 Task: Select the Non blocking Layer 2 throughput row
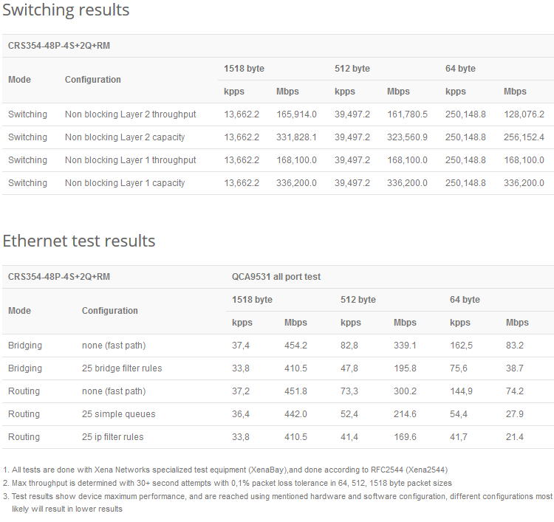click(278, 114)
